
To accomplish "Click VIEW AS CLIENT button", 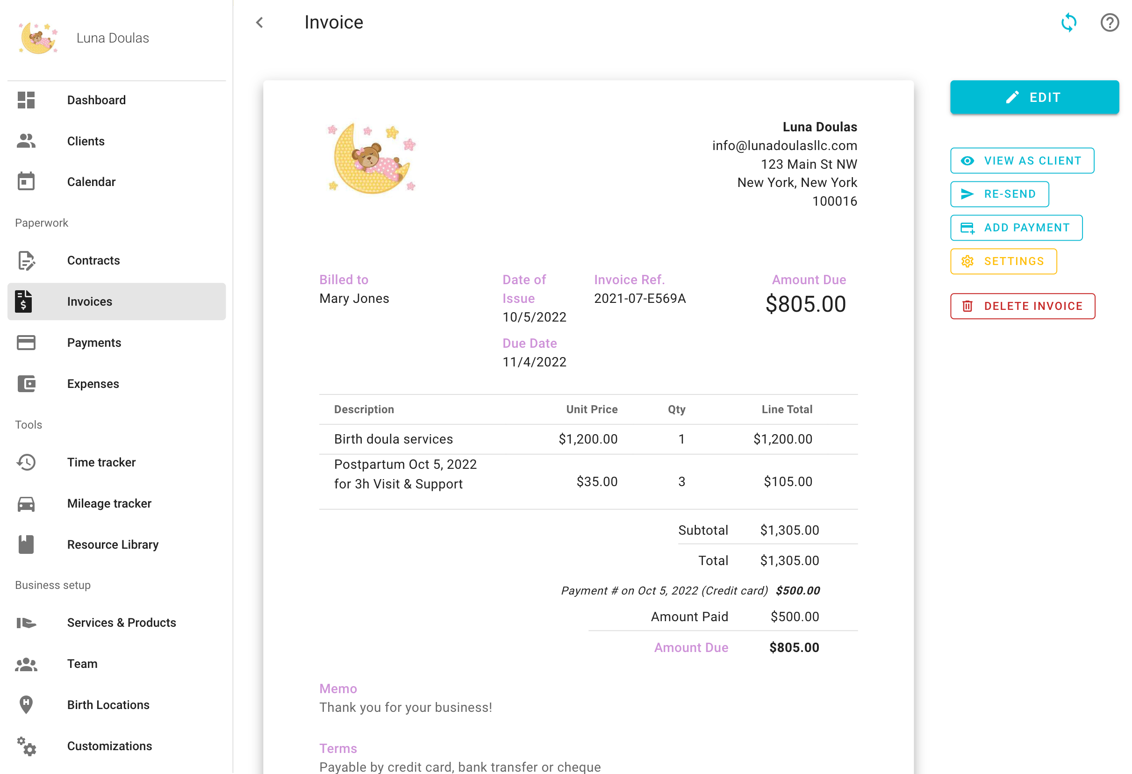I will (x=1021, y=161).
